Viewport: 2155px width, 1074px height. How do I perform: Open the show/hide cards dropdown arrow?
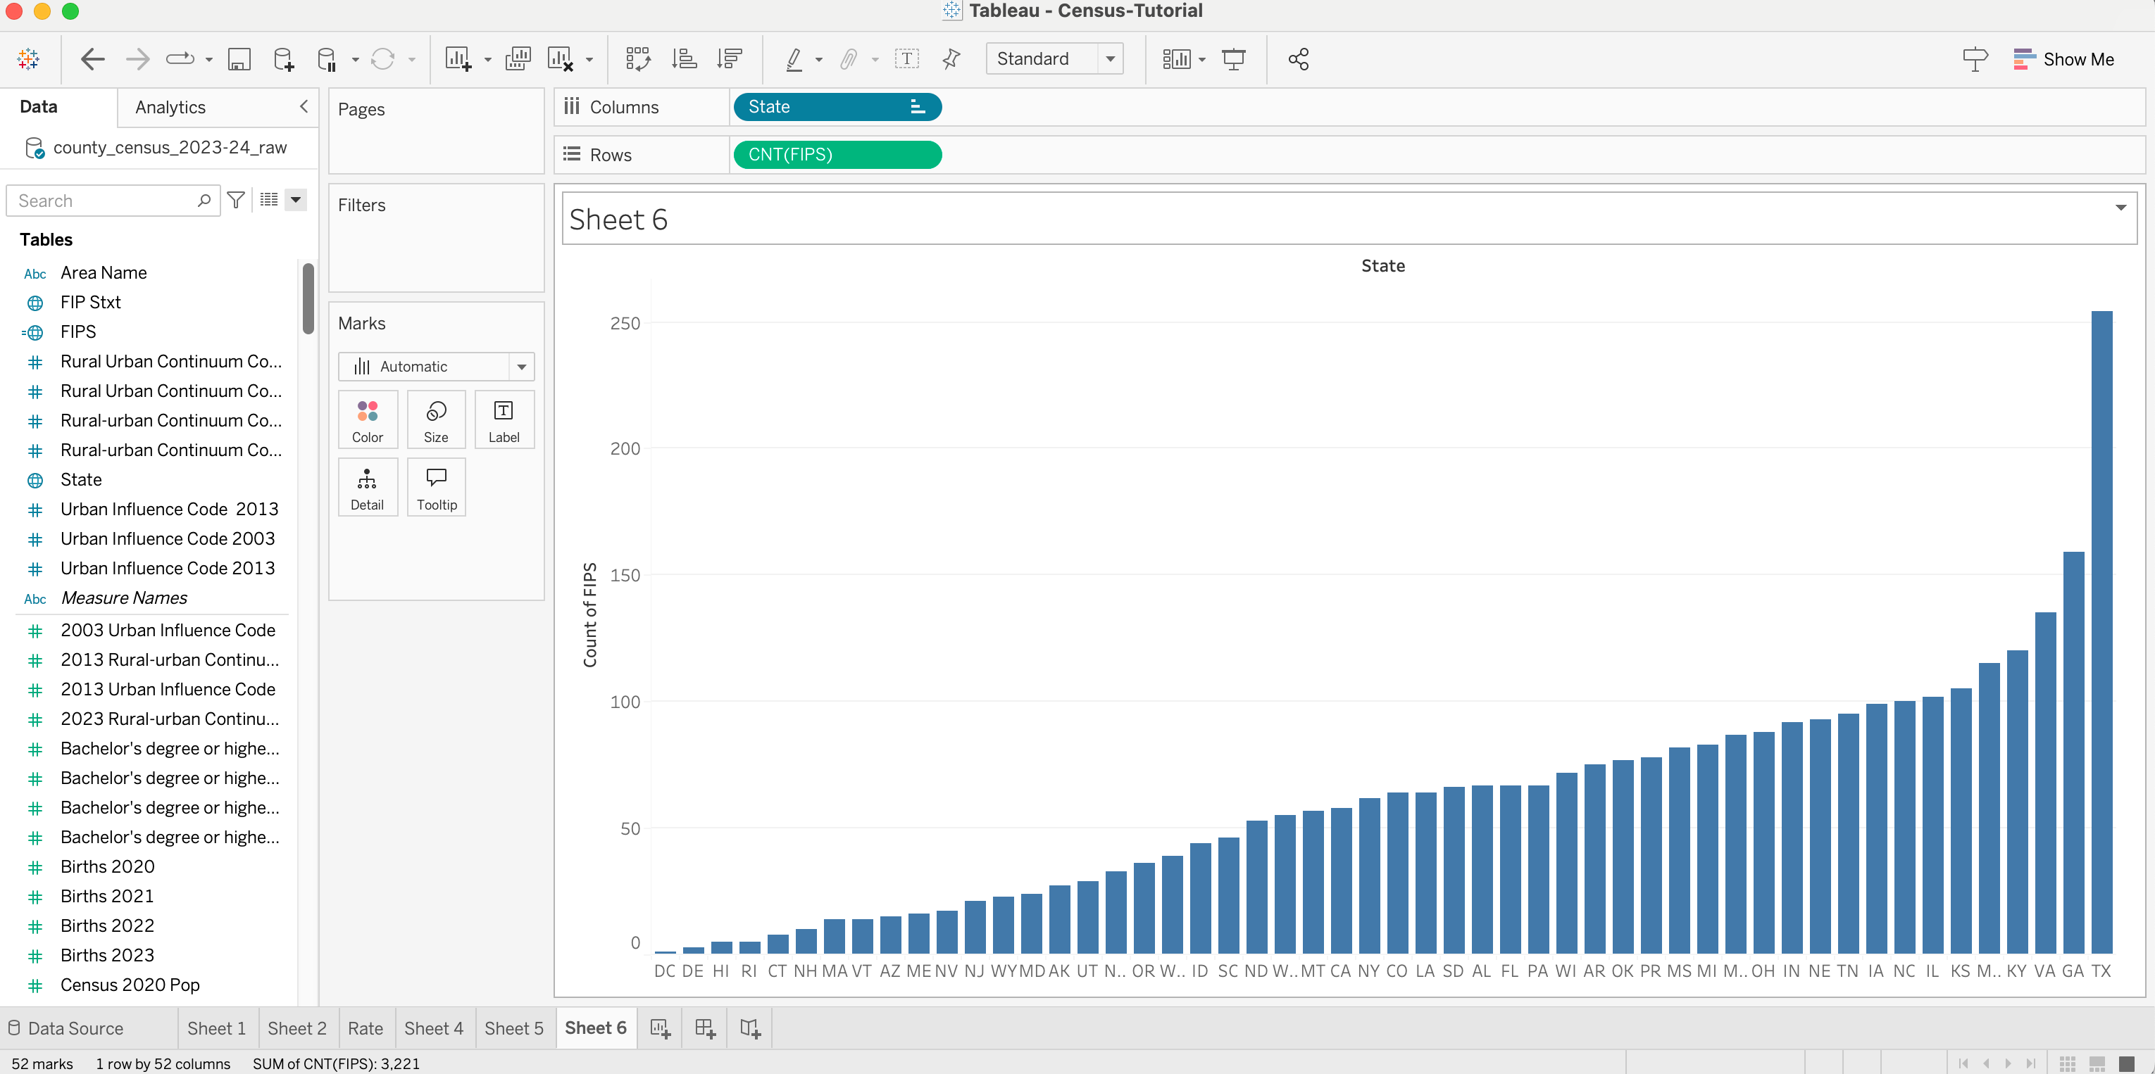(x=1202, y=59)
